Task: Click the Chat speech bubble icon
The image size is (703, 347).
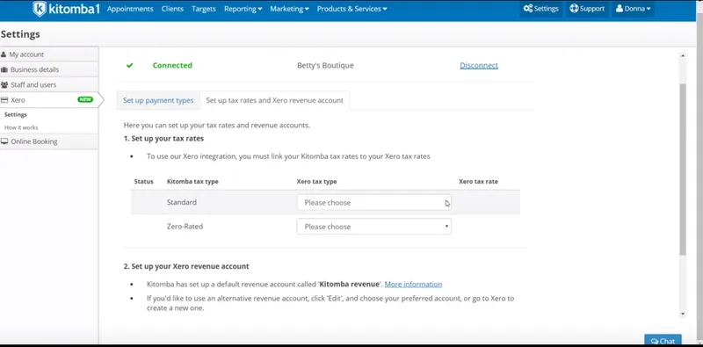Action: click(655, 341)
